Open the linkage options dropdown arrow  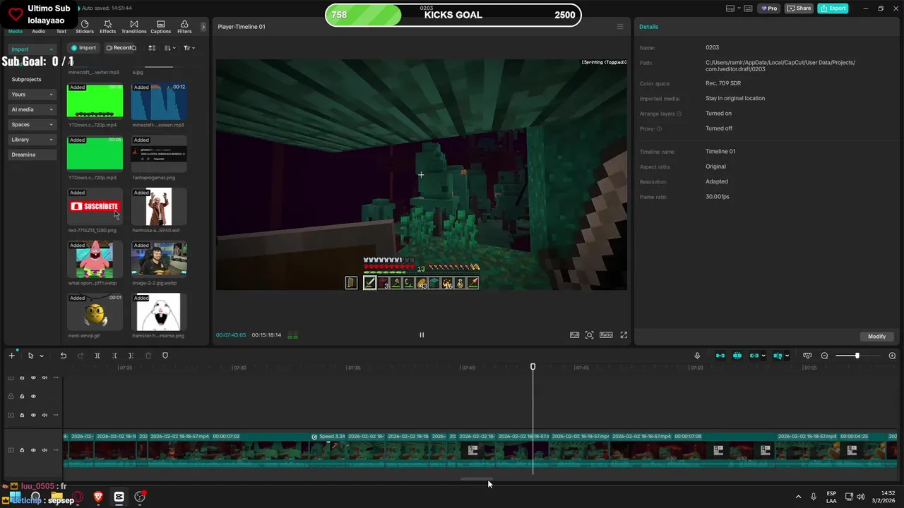tap(763, 356)
